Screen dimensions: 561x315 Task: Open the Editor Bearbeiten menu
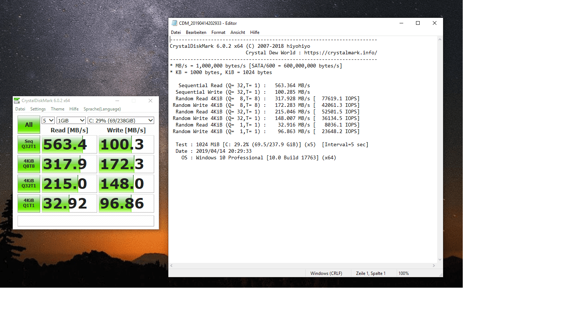pyautogui.click(x=196, y=32)
